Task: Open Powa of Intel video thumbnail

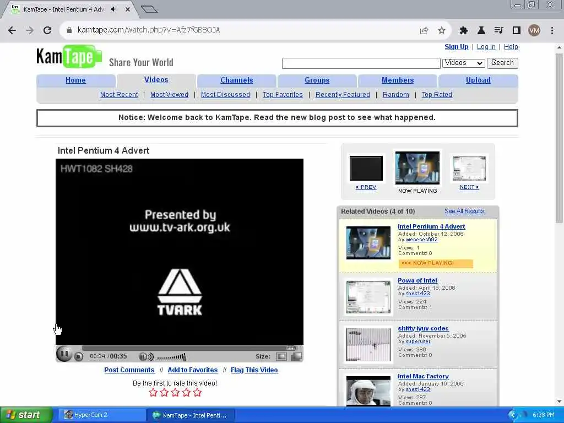Action: click(368, 297)
